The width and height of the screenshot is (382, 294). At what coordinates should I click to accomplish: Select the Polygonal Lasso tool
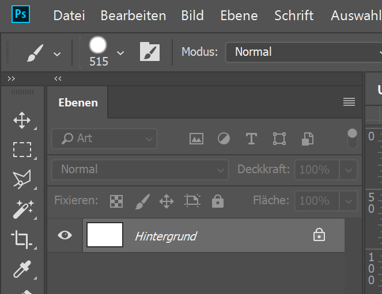pyautogui.click(x=22, y=180)
